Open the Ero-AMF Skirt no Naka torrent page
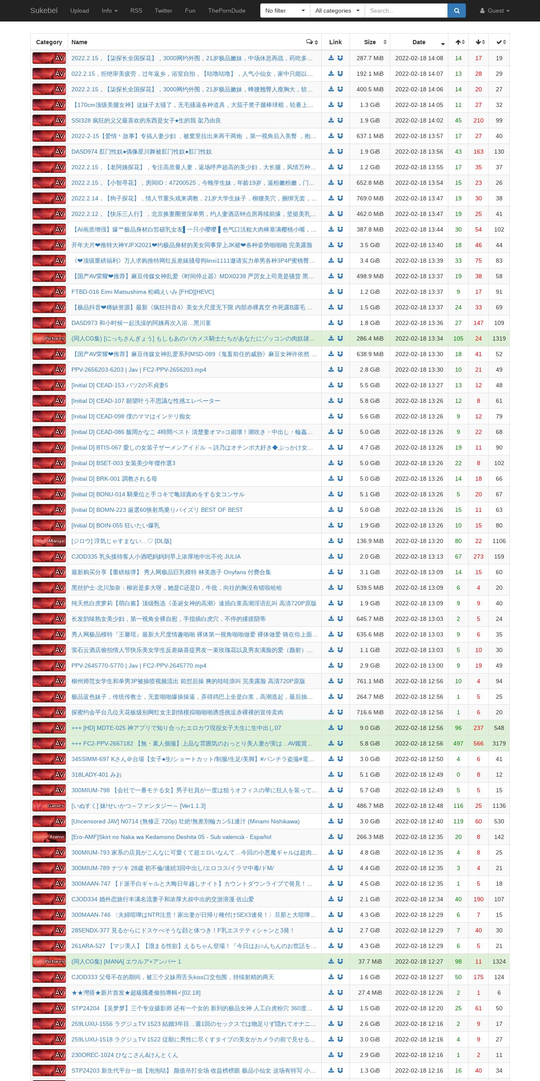This screenshot has width=540, height=1081. coord(171,837)
